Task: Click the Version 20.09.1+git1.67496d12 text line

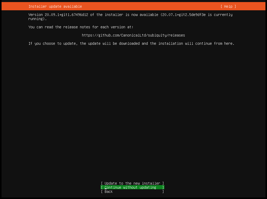Action: tap(130, 17)
